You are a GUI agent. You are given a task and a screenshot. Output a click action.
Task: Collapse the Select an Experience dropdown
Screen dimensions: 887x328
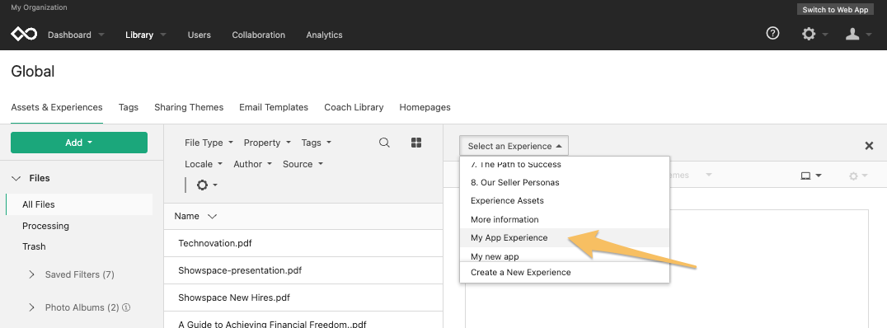point(514,146)
